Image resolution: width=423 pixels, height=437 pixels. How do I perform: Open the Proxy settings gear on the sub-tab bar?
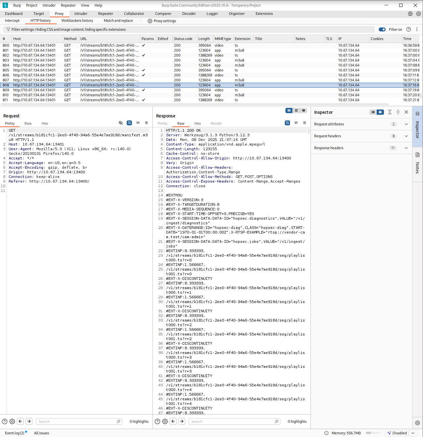point(150,21)
